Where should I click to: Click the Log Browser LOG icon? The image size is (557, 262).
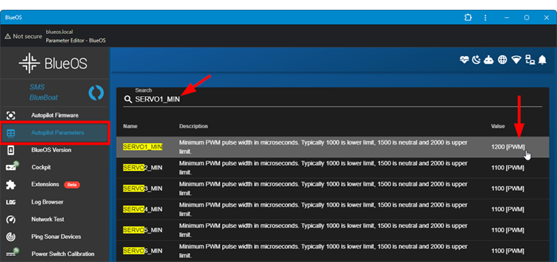[x=11, y=202]
